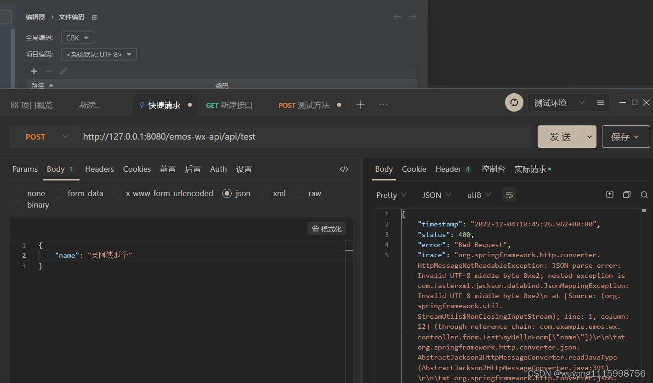The height and width of the screenshot is (383, 653).
Task: Click the 保存 save button
Action: [x=626, y=137]
